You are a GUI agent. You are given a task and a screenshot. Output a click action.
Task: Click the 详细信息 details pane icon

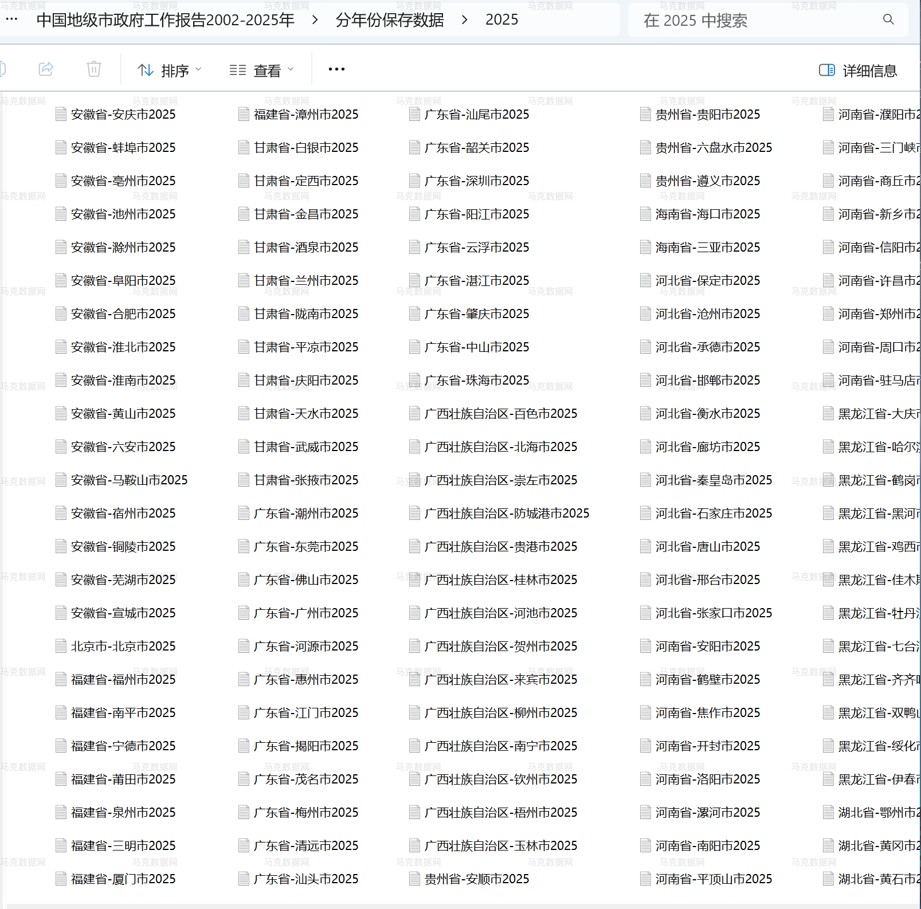[828, 70]
